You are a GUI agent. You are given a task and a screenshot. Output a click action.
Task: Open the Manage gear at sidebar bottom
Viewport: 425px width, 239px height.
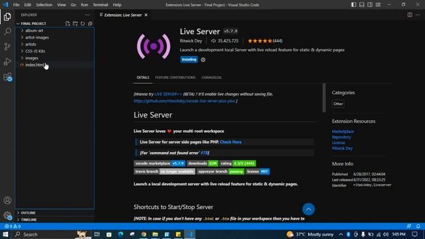pyautogui.click(x=7, y=216)
